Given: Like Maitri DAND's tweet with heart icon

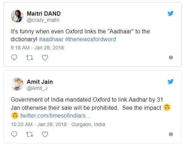Looking at the screenshot, I should [45, 58].
